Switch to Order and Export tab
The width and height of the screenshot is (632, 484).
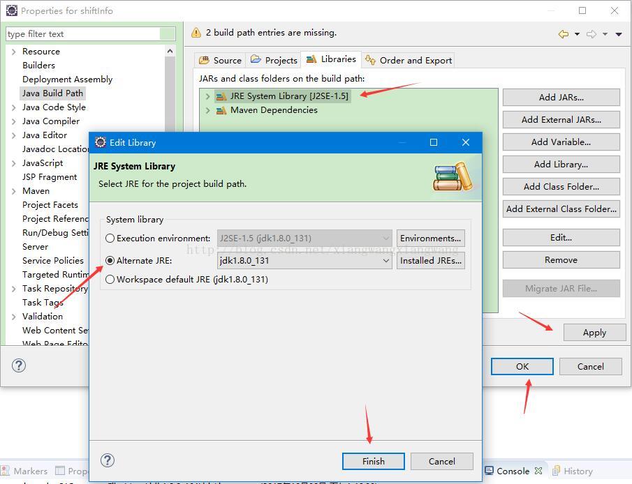[x=409, y=61]
